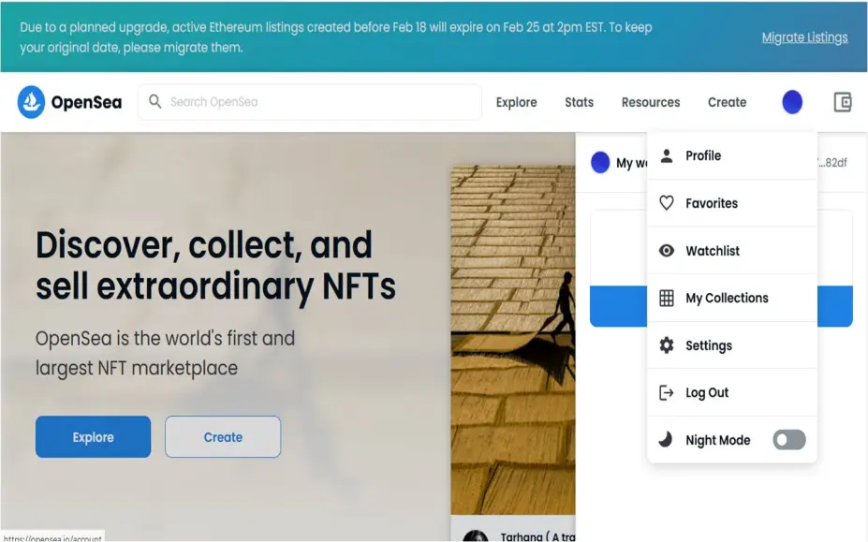Click the blue Explore hero button
Viewport: 868px width, 542px height.
[x=93, y=437]
